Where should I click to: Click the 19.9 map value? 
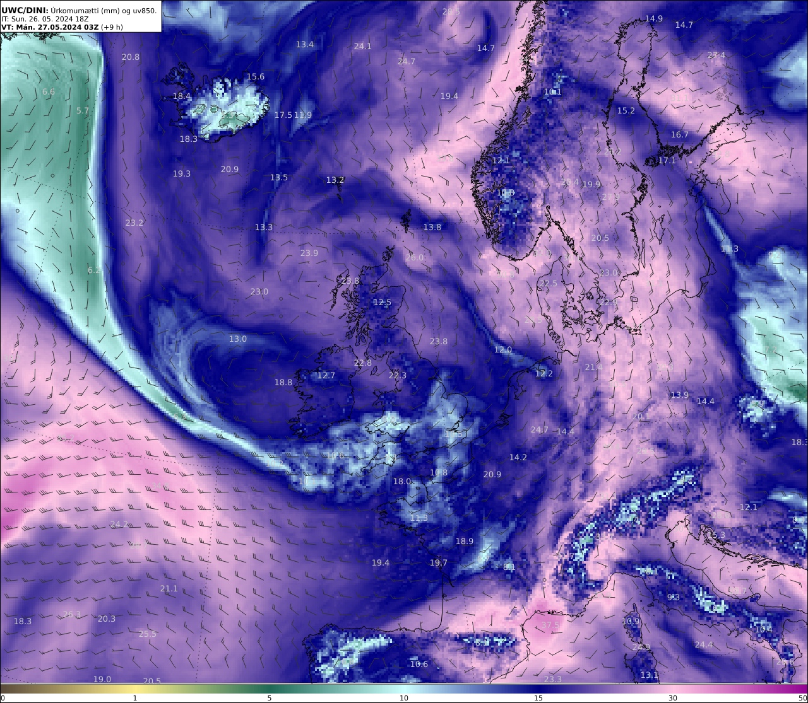591,185
